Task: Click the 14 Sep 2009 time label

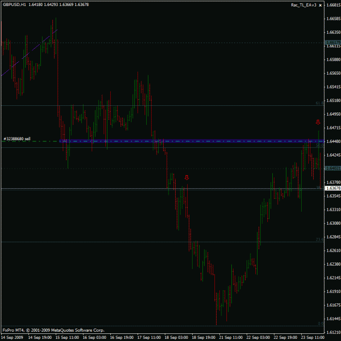Action: [x=12, y=338]
